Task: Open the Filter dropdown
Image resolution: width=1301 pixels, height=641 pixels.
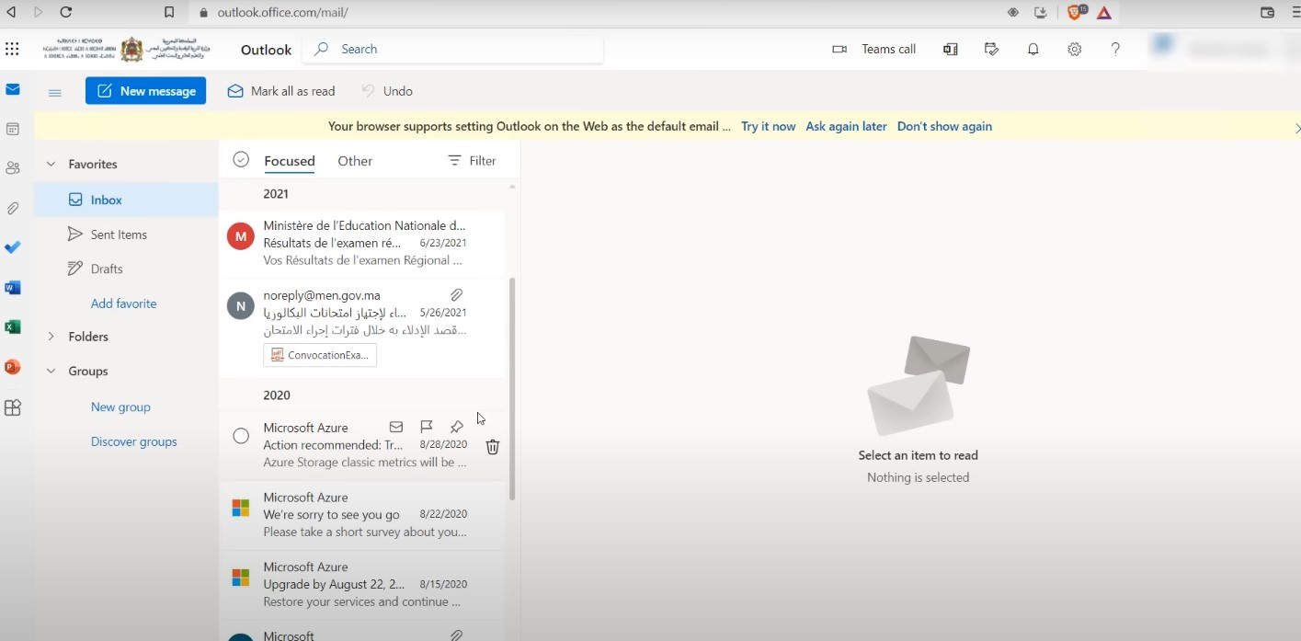Action: pyautogui.click(x=472, y=161)
